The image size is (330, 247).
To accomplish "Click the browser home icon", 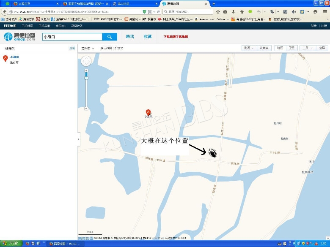I will 242,12.
